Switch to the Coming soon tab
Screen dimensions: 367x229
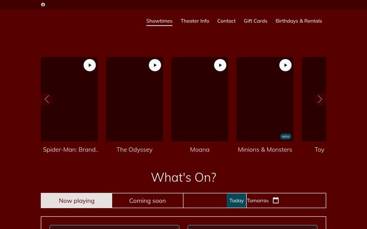tap(147, 201)
